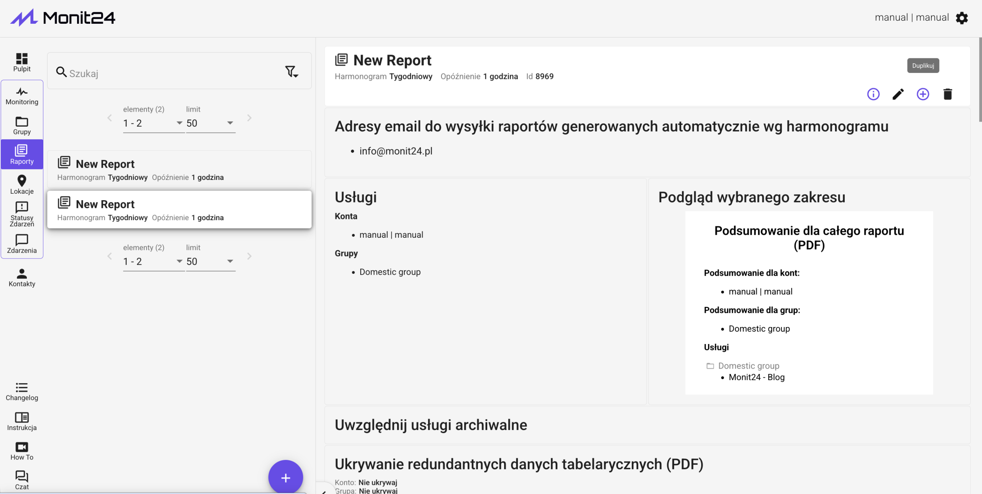Open the Czat chat

coord(22,481)
